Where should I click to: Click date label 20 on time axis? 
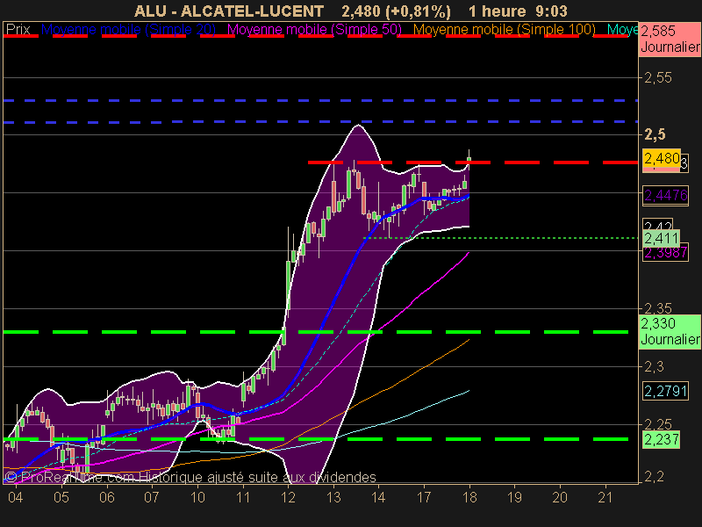(x=560, y=497)
